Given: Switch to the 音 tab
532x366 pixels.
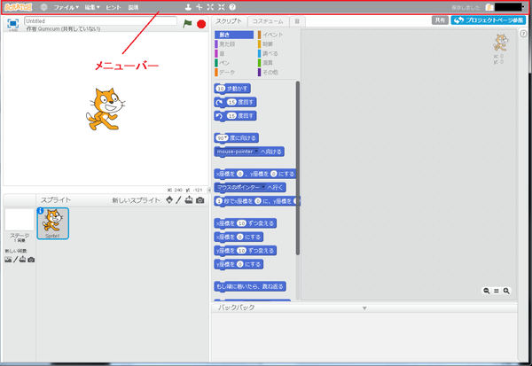Looking at the screenshot, I should point(297,21).
